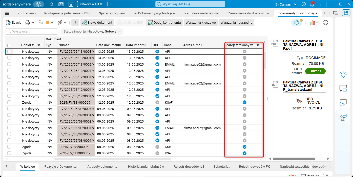Tick the select-all checkbox in the table header
This screenshot has width=353, height=177.
[x=9, y=46]
